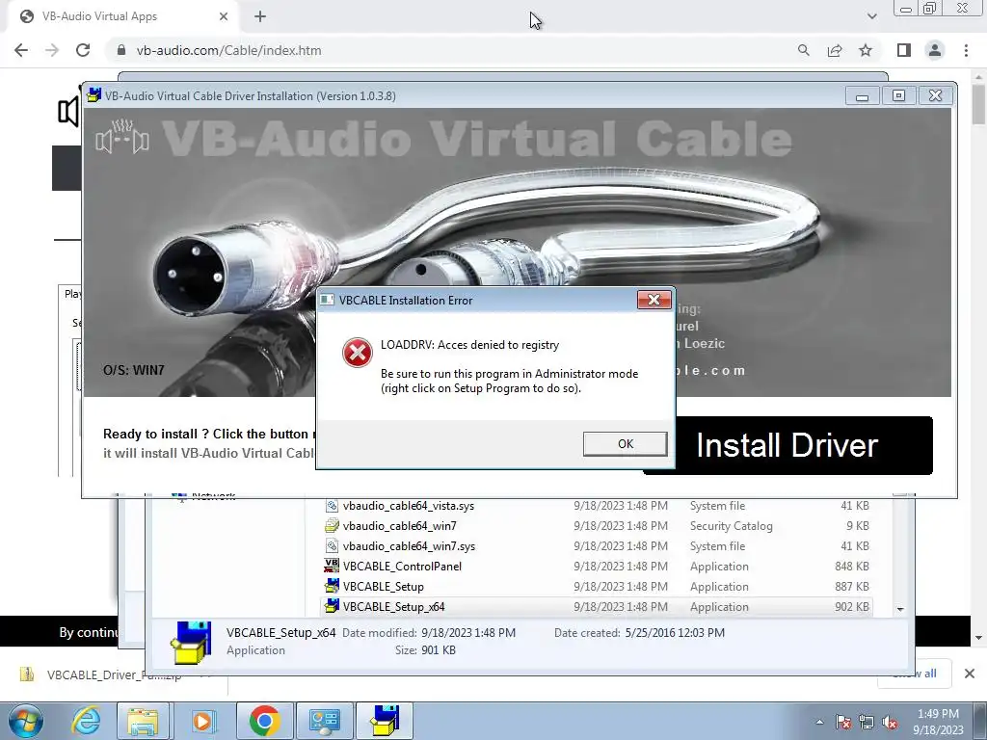Screen dimensions: 987x740
Task: Click OK in the VBCABLE Installation Error dialog
Action: [625, 443]
